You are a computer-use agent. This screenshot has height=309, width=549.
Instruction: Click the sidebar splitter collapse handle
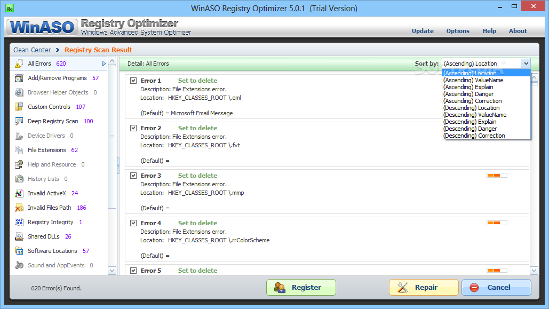click(x=118, y=165)
